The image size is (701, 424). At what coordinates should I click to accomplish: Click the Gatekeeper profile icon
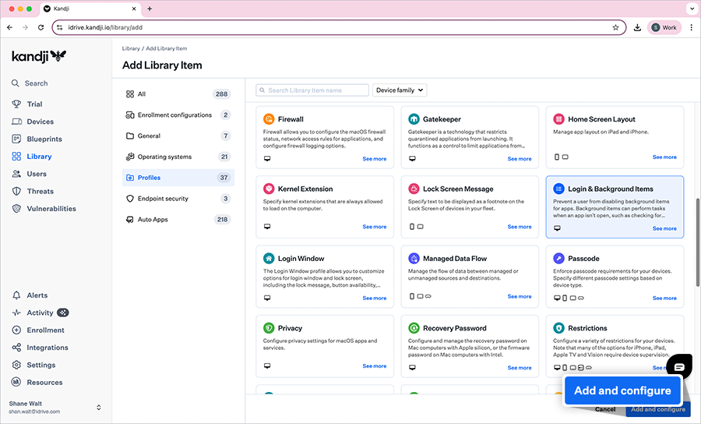click(x=414, y=119)
